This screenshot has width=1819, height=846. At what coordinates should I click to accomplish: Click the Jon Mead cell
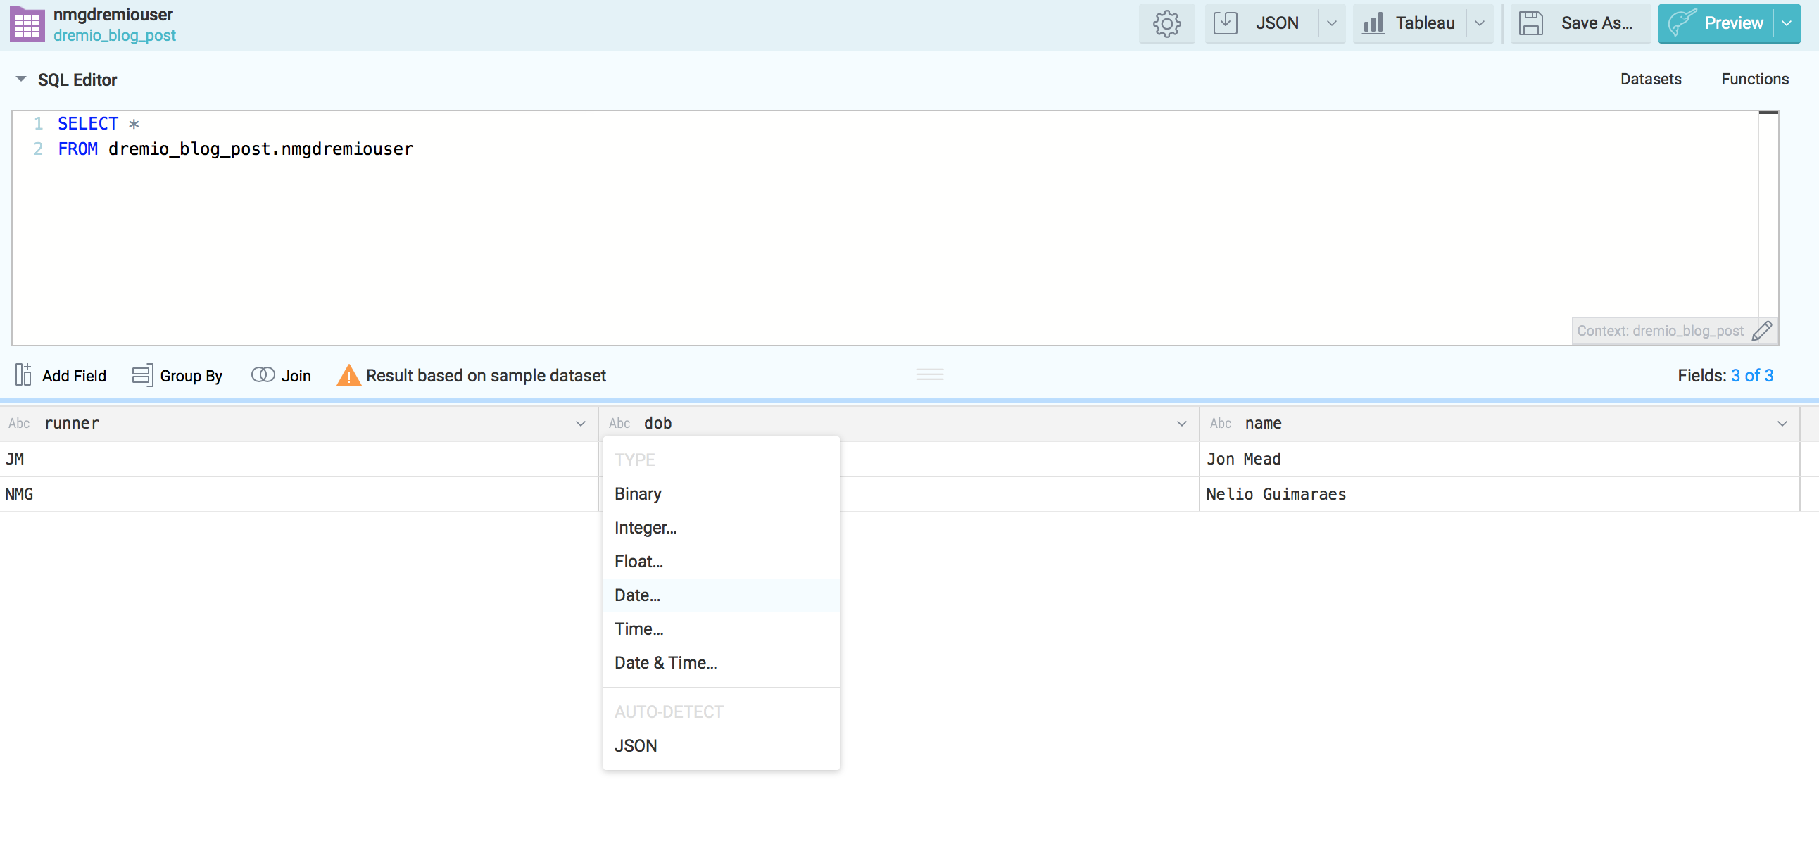point(1499,459)
